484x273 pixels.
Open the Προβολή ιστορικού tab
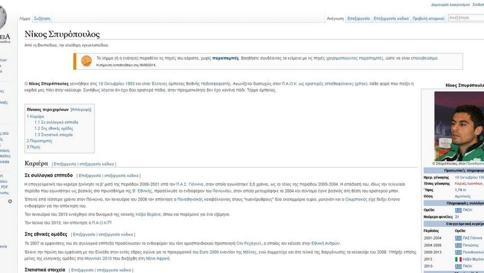[428, 19]
